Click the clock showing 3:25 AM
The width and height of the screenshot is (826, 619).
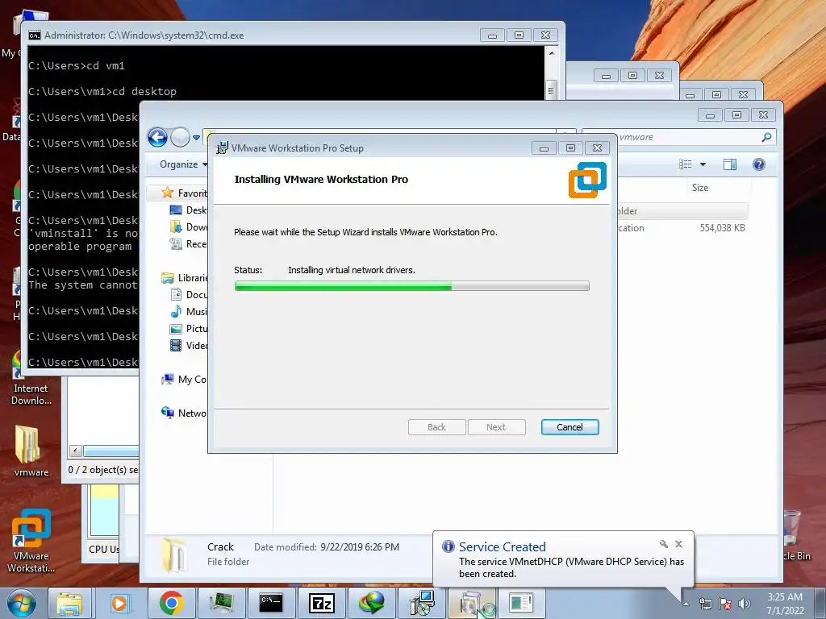coord(785,597)
